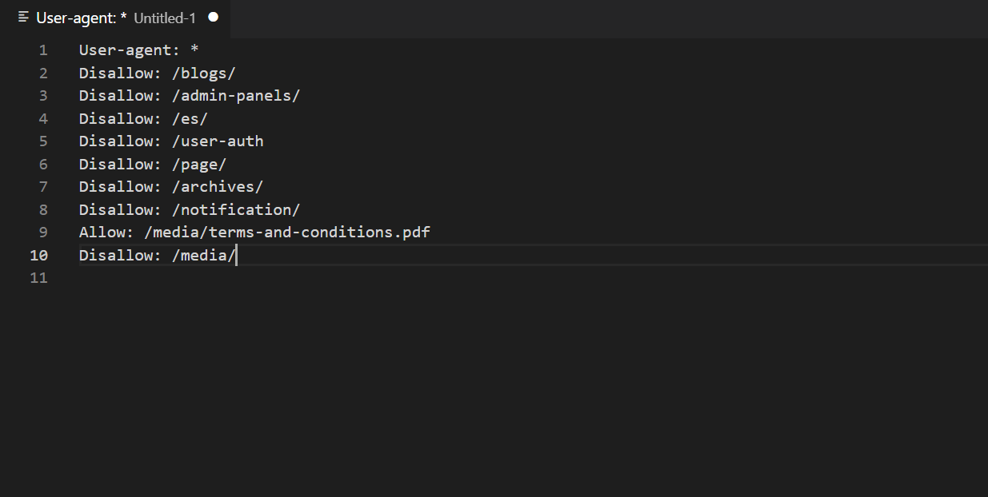Place cursor on the /archives/ rule
This screenshot has width=988, height=497.
(x=217, y=187)
